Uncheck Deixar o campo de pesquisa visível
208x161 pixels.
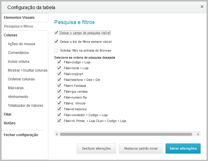[x=56, y=33]
